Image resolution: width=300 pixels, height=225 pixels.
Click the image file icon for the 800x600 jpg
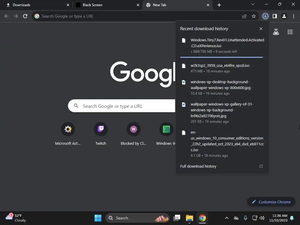pyautogui.click(x=184, y=82)
